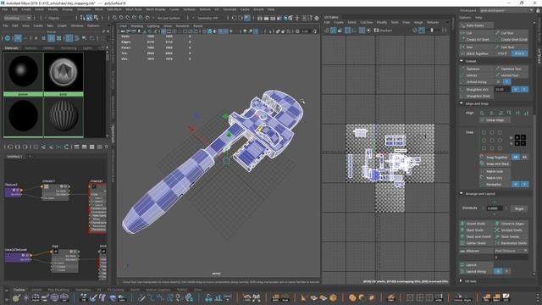
Task: Open the Symmetry Off dropdown
Action: click(207, 18)
